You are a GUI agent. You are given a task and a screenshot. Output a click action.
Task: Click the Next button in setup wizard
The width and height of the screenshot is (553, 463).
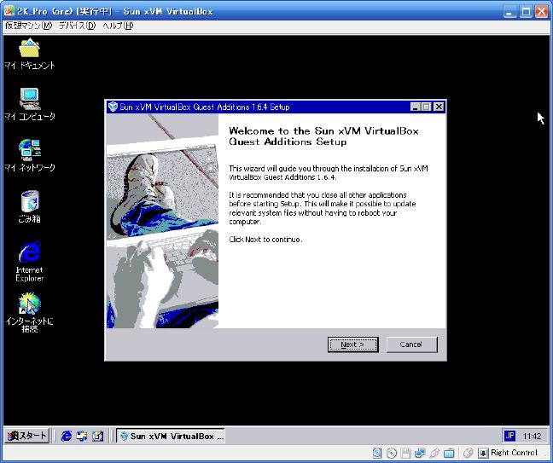coord(353,344)
